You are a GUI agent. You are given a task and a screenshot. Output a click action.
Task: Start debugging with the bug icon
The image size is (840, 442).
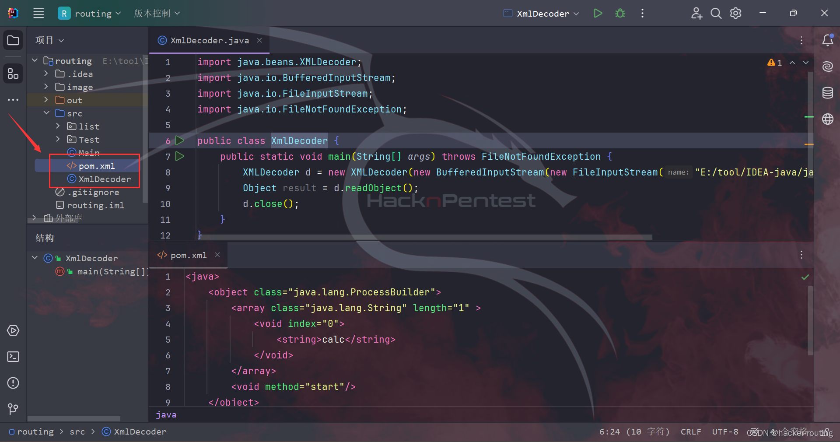pos(620,13)
